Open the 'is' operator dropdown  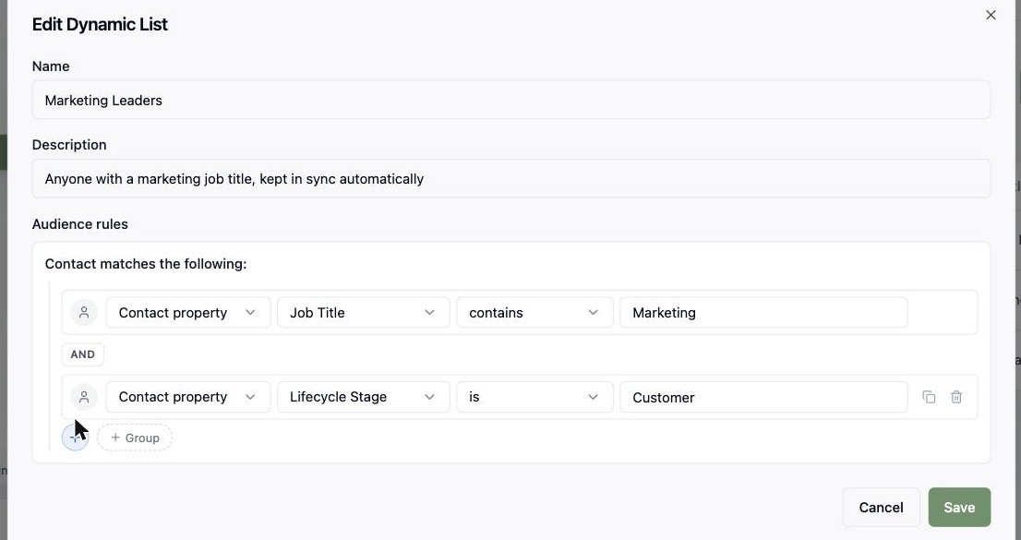(x=535, y=397)
